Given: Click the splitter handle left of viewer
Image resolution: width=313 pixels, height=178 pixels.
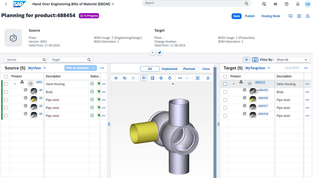Looking at the screenshot, I should tap(109, 124).
